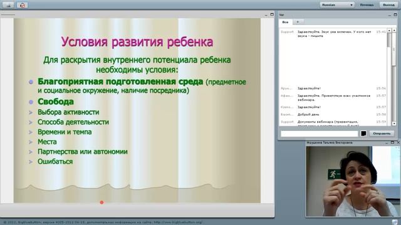
Task: Minimize the presenter webcam window
Action: [x=387, y=143]
